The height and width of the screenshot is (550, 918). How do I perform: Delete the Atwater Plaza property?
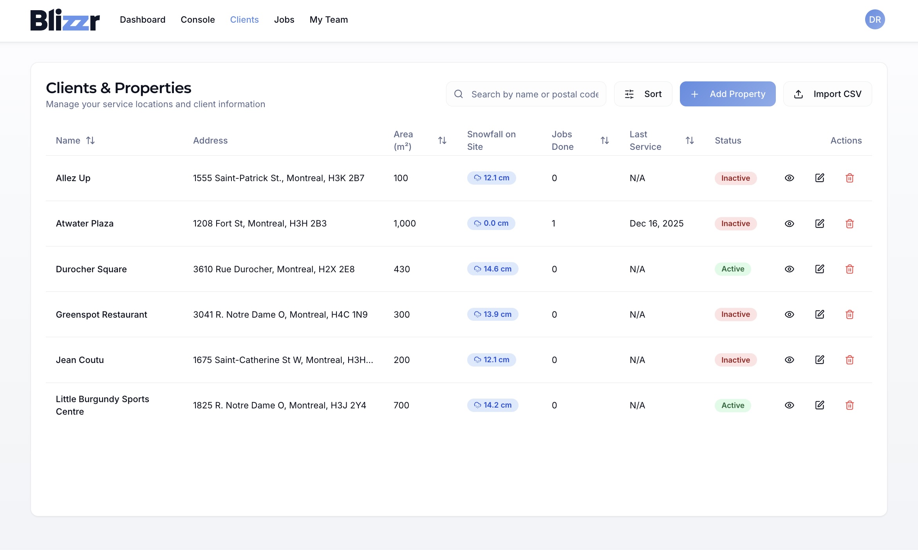pyautogui.click(x=850, y=223)
